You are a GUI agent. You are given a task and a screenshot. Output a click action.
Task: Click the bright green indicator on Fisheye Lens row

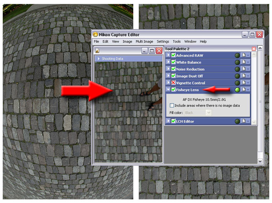point(237,90)
